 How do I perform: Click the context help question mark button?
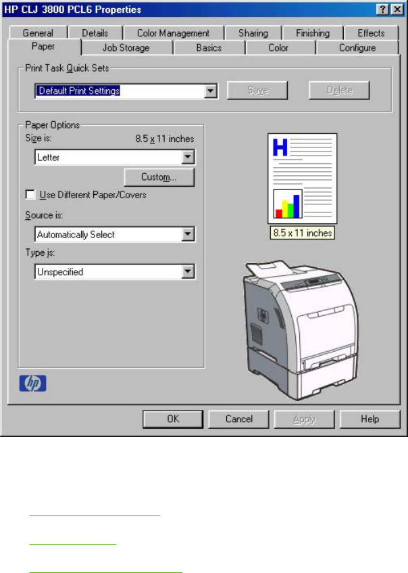click(382, 9)
